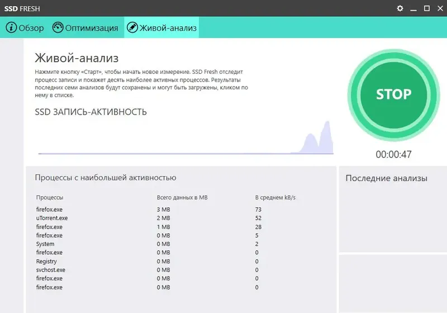Click the 2 MB data value
Screen dimensions: 447x313
pos(163,218)
